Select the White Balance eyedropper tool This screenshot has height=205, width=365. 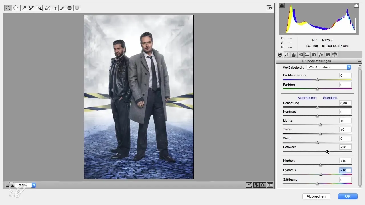24,8
